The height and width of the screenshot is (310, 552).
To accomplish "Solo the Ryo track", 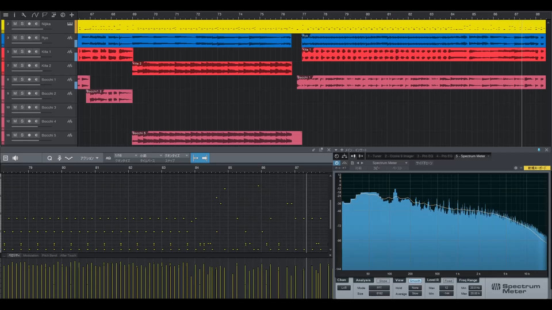I will click(x=22, y=38).
